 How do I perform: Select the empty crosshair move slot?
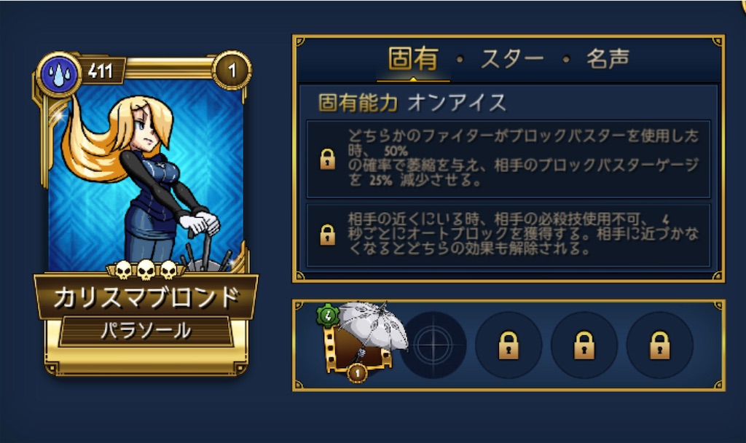[x=433, y=345]
